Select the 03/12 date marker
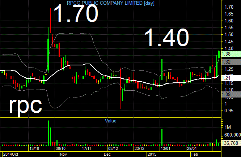 (113, 148)
